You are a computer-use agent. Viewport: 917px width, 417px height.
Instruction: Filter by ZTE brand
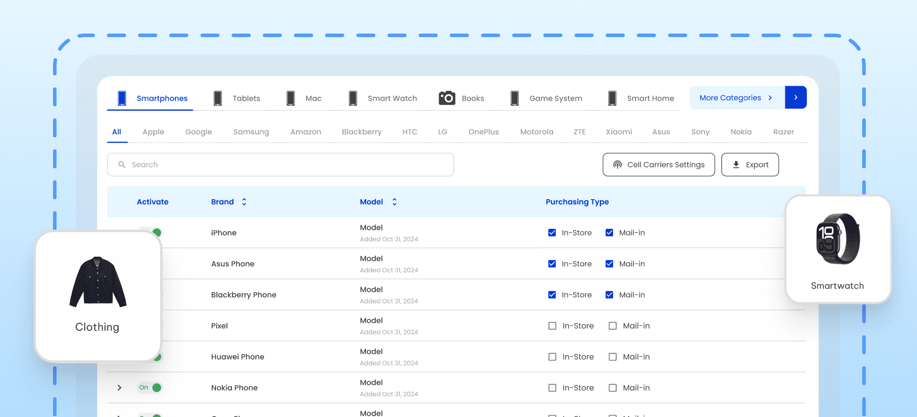click(x=580, y=132)
